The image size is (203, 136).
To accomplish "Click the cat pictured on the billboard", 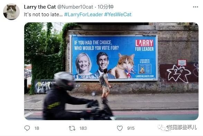I will (124, 66).
